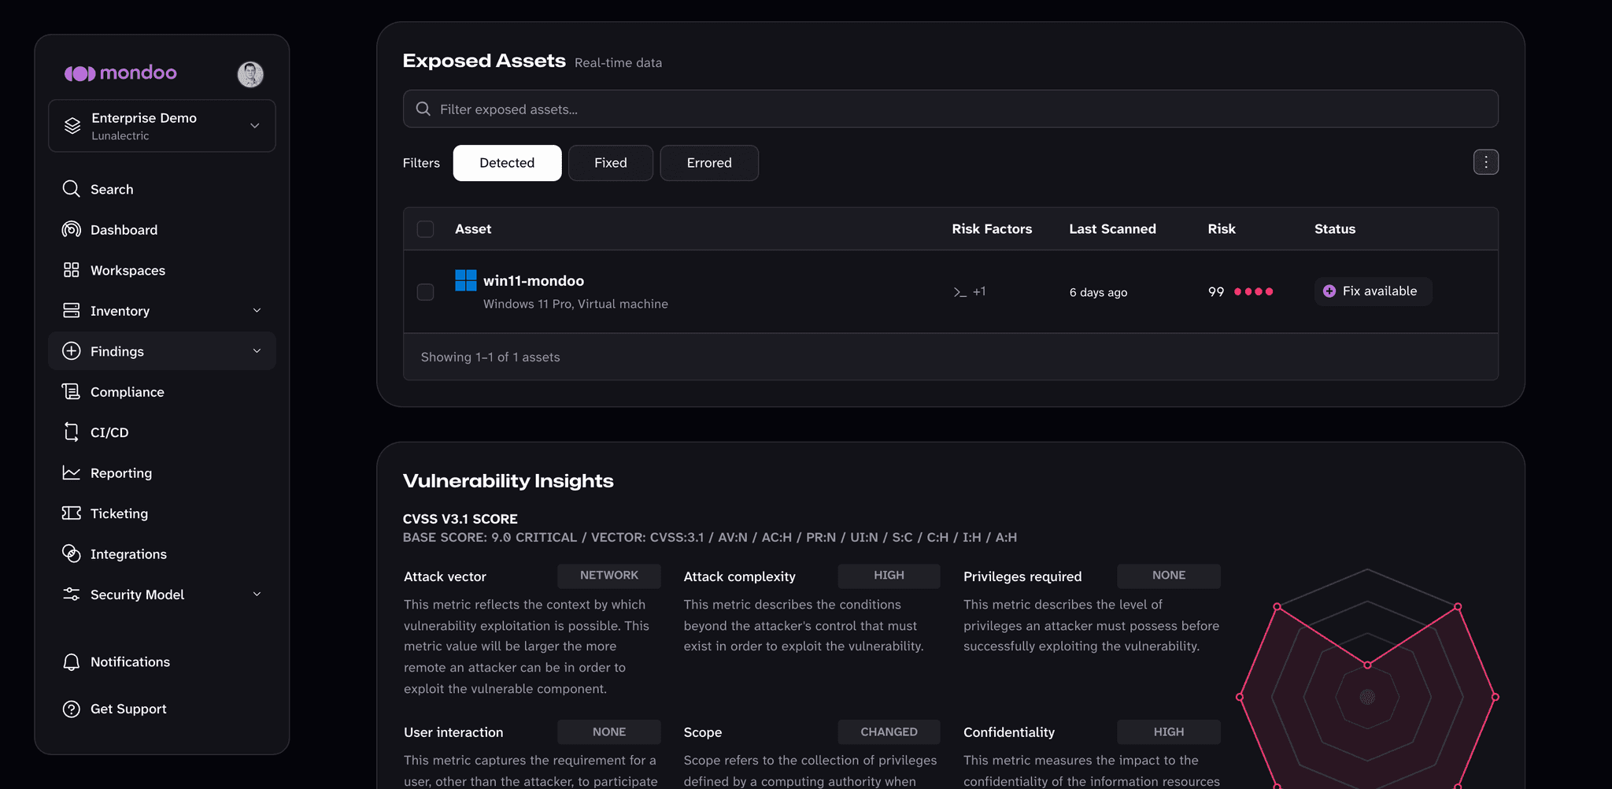
Task: Open the user avatar profile
Action: pyautogui.click(x=250, y=74)
